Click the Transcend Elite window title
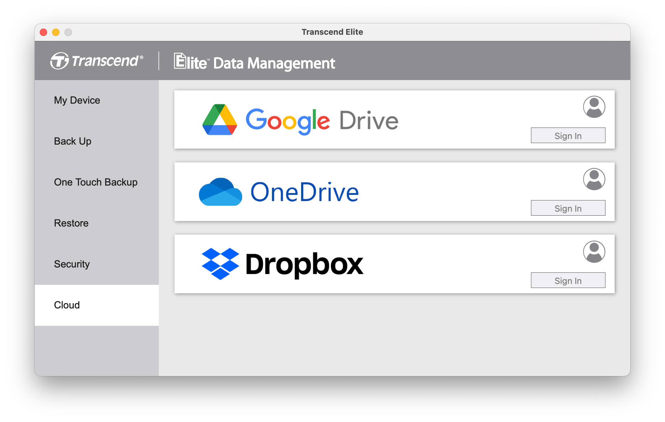Viewport: 665px width, 422px height. [332, 32]
